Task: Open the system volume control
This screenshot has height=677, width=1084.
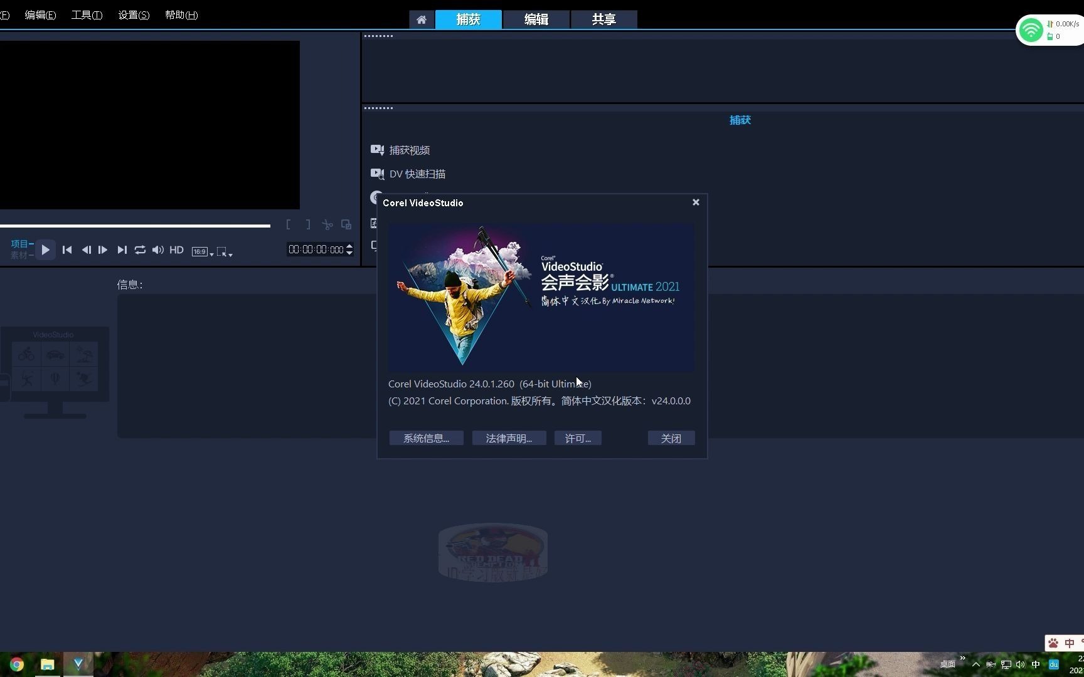Action: pos(158,250)
